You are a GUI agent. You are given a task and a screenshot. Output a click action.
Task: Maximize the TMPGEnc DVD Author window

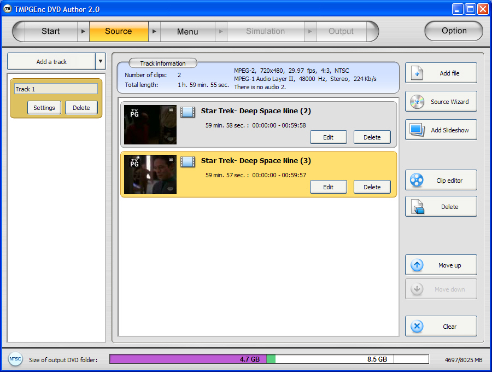tap(470, 9)
